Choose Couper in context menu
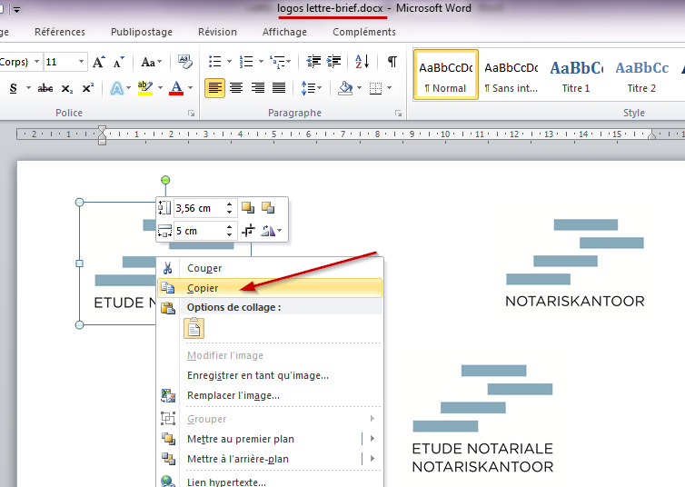685x487 pixels. point(270,268)
